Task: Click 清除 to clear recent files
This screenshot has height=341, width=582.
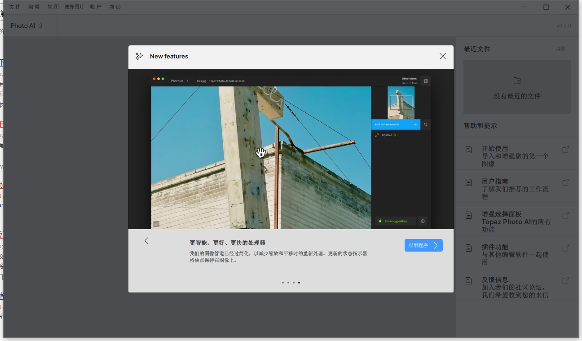Action: [561, 49]
